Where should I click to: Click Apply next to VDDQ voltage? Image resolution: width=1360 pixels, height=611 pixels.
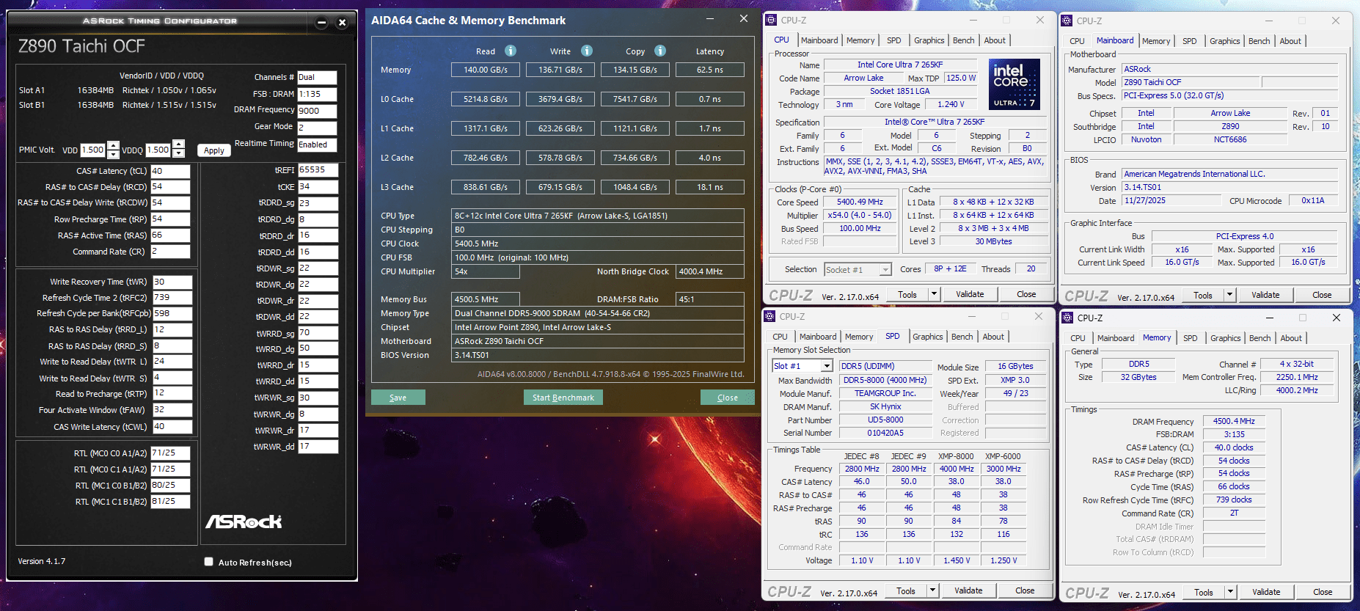(x=214, y=150)
